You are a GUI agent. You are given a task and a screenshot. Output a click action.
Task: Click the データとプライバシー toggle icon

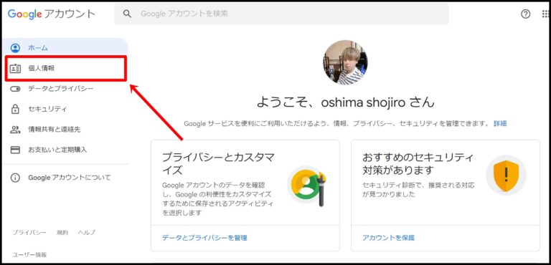click(15, 89)
